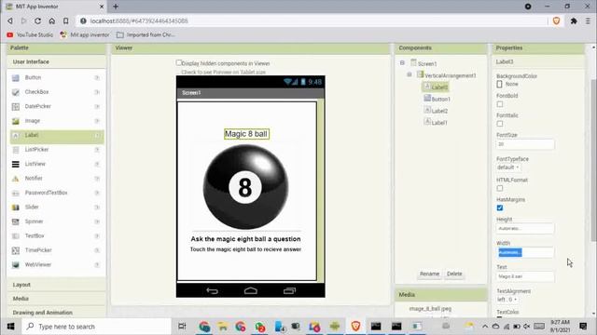
Task: Click Width property field
Action: point(525,252)
